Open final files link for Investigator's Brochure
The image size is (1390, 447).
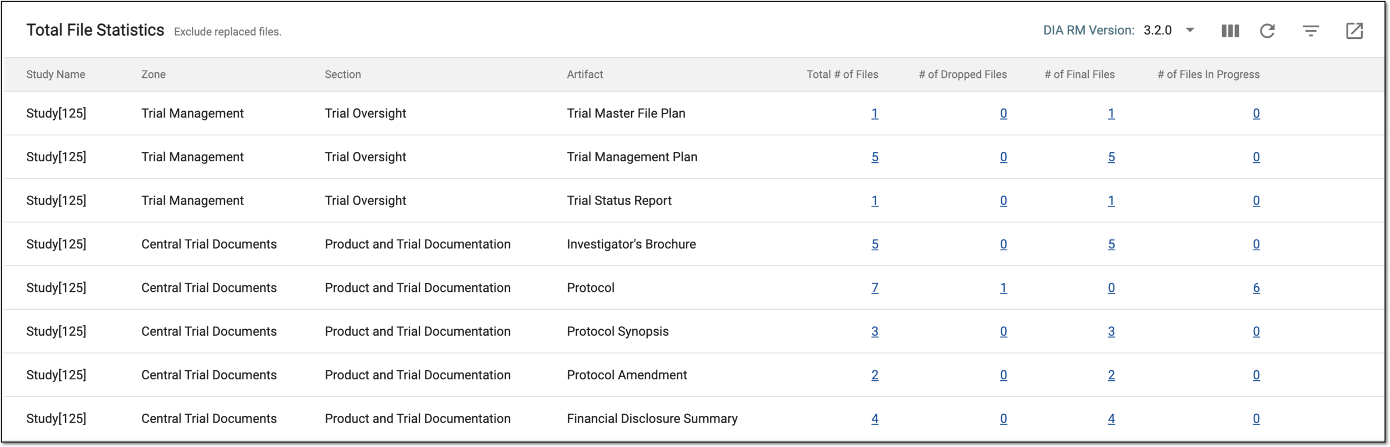point(1111,245)
